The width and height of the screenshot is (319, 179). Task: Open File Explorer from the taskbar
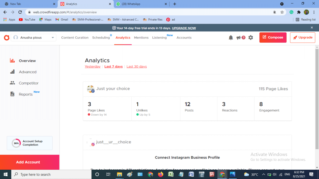coord(119,174)
